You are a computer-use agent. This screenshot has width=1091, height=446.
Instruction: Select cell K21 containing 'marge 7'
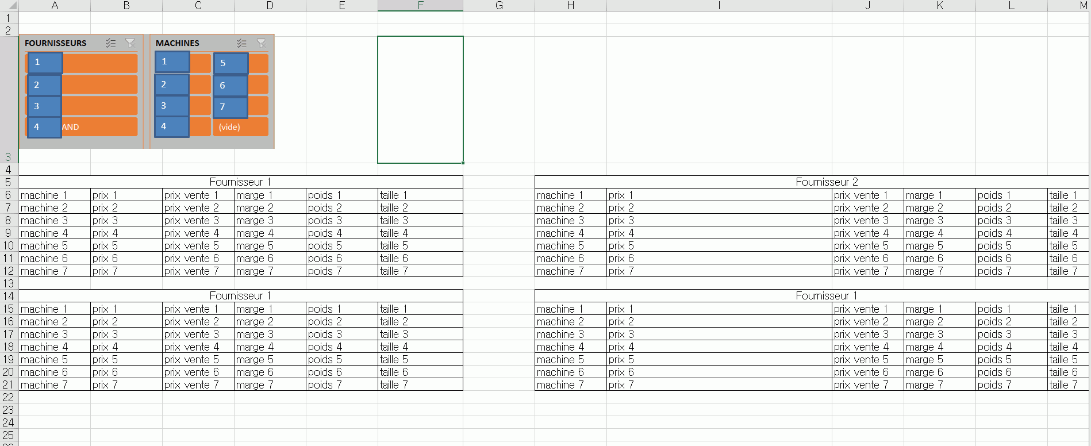[x=940, y=385]
